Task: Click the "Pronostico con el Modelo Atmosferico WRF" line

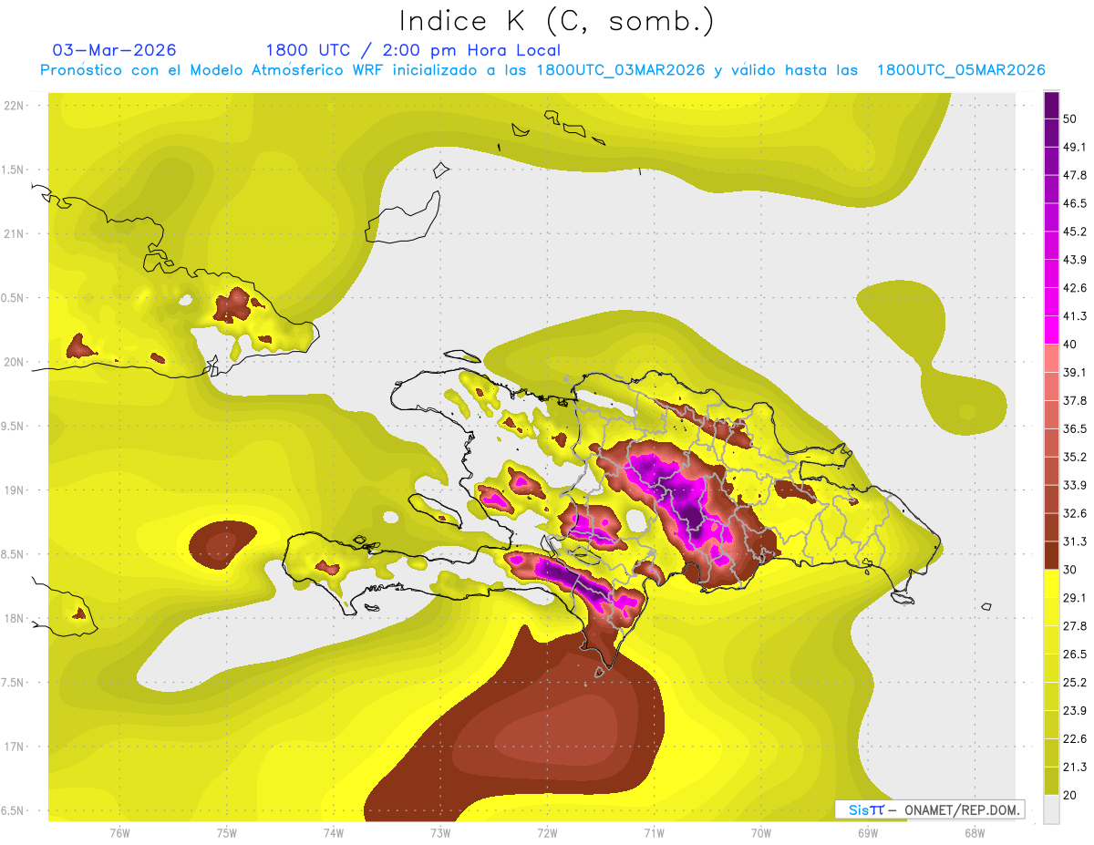Action: [x=542, y=70]
